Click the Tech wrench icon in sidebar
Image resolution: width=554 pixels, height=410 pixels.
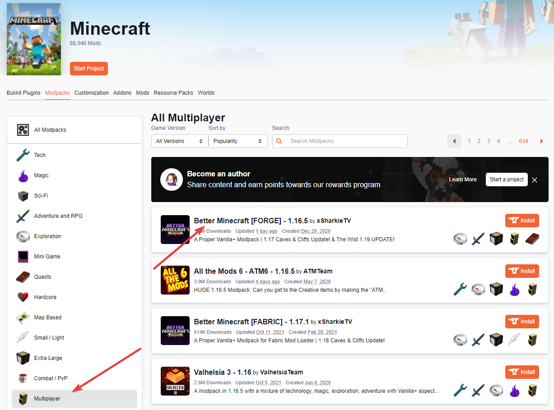click(x=23, y=155)
